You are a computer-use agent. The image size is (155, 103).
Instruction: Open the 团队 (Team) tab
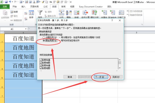[110, 7]
